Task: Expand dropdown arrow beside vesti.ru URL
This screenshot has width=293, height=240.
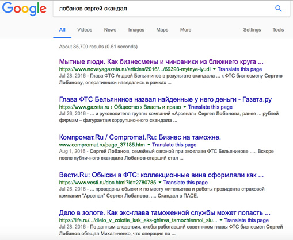Action: click(x=160, y=182)
